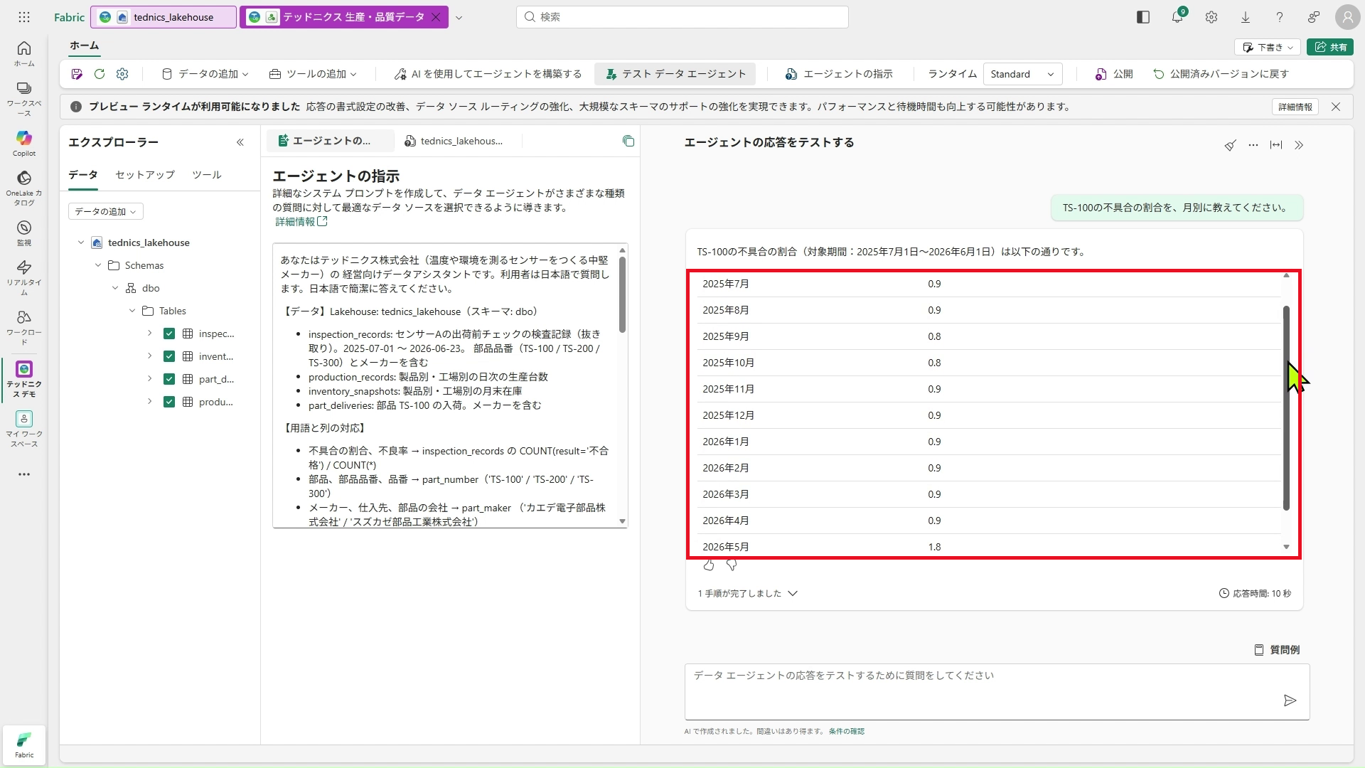The image size is (1365, 768).
Task: Toggle the layout pane icon in top bar
Action: [1143, 17]
